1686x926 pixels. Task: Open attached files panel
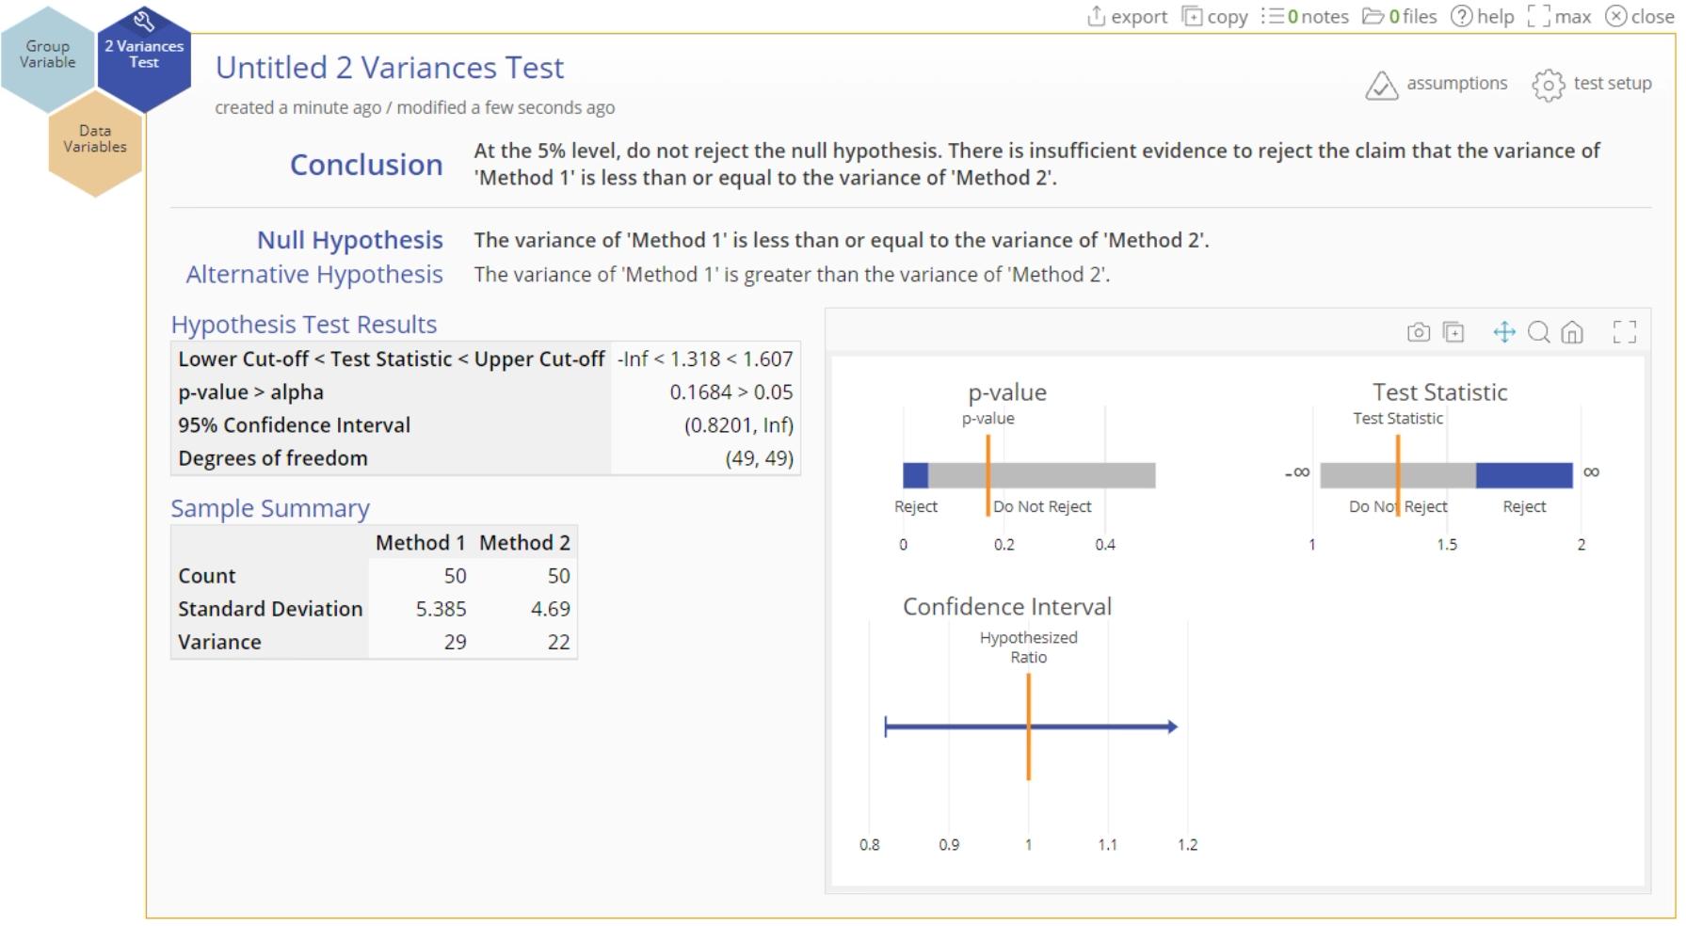[1400, 17]
